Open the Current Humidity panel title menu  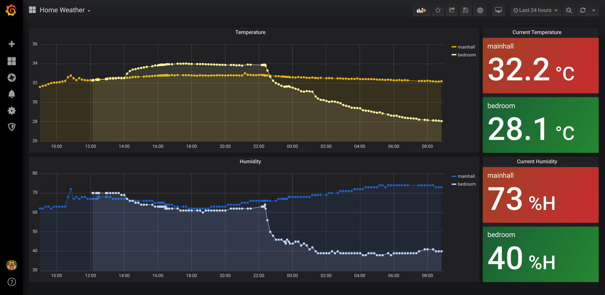click(537, 161)
